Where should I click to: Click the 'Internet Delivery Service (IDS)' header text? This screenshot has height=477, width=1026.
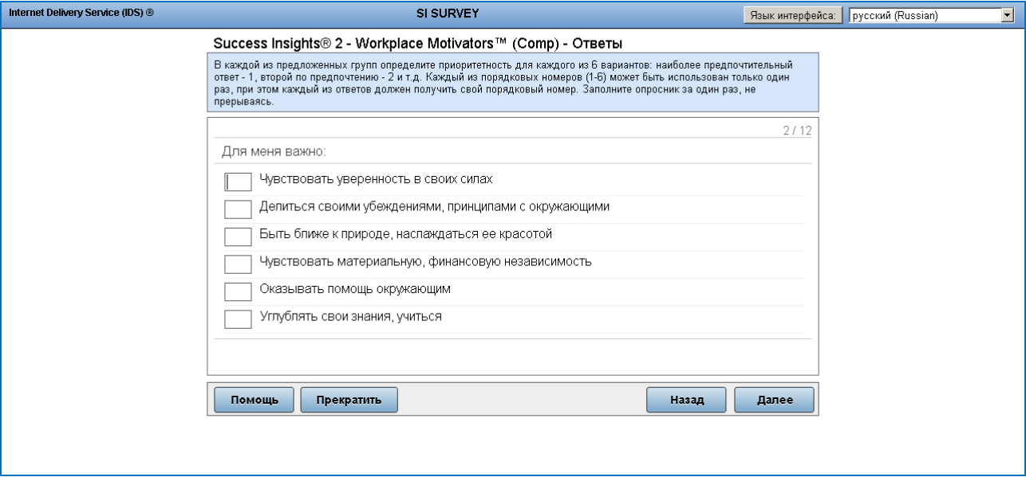(81, 14)
